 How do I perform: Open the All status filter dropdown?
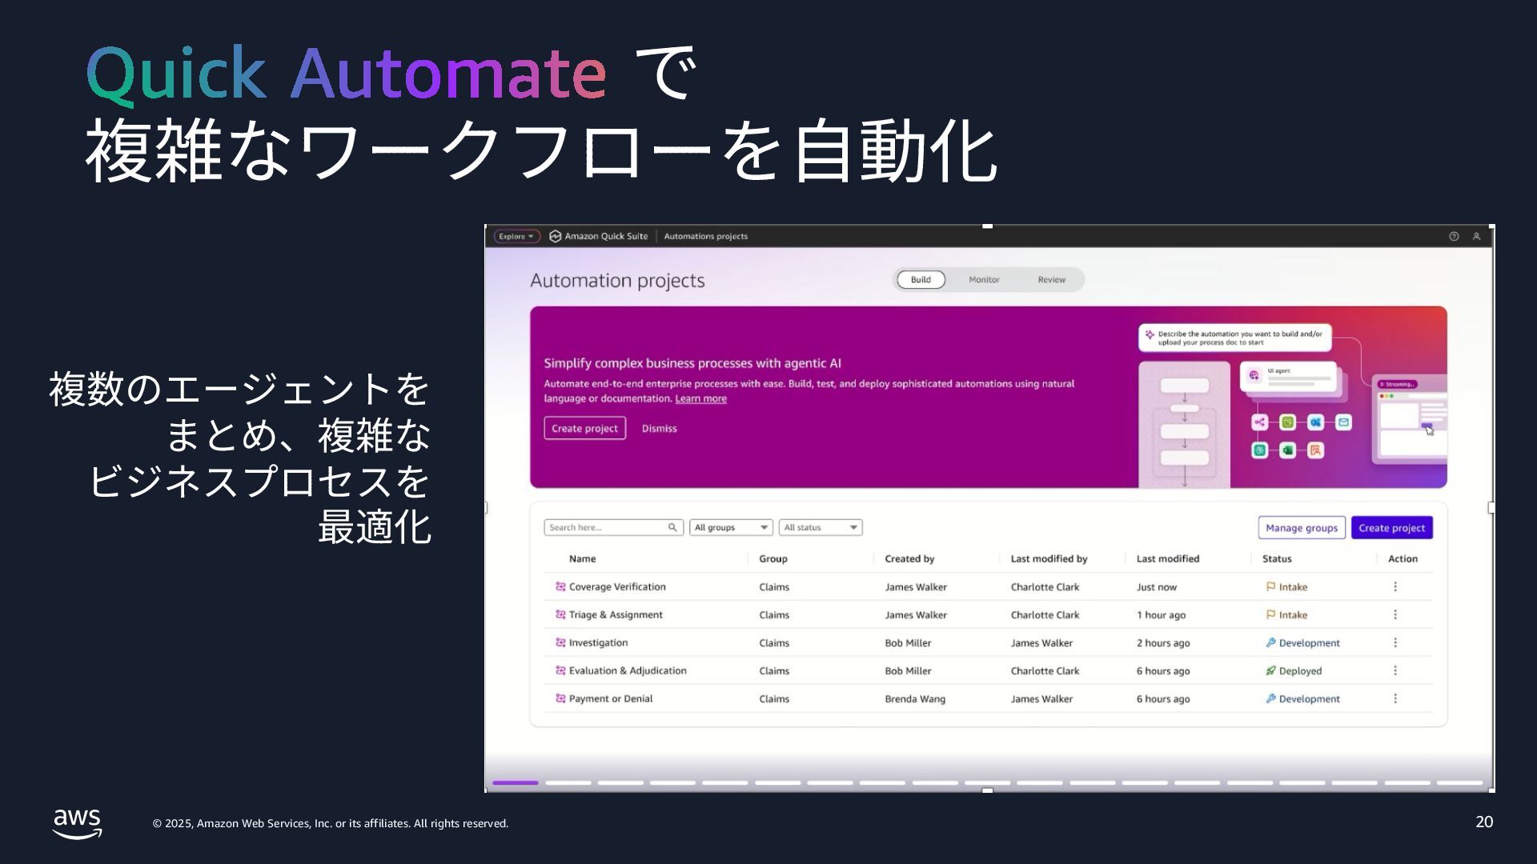820,527
